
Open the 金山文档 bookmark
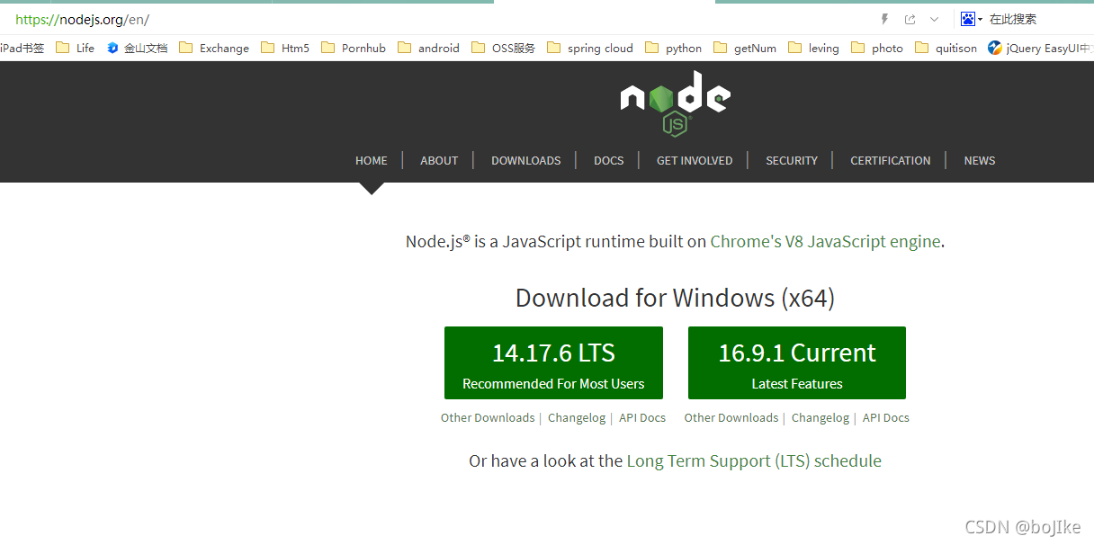click(137, 48)
